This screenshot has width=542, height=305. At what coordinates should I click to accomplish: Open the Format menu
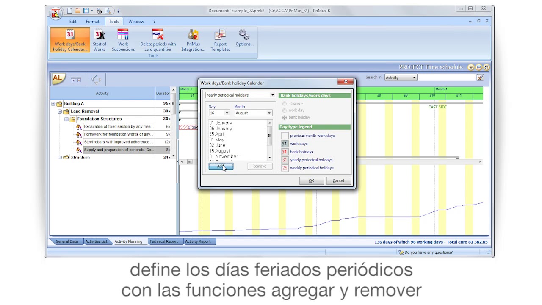tap(92, 22)
